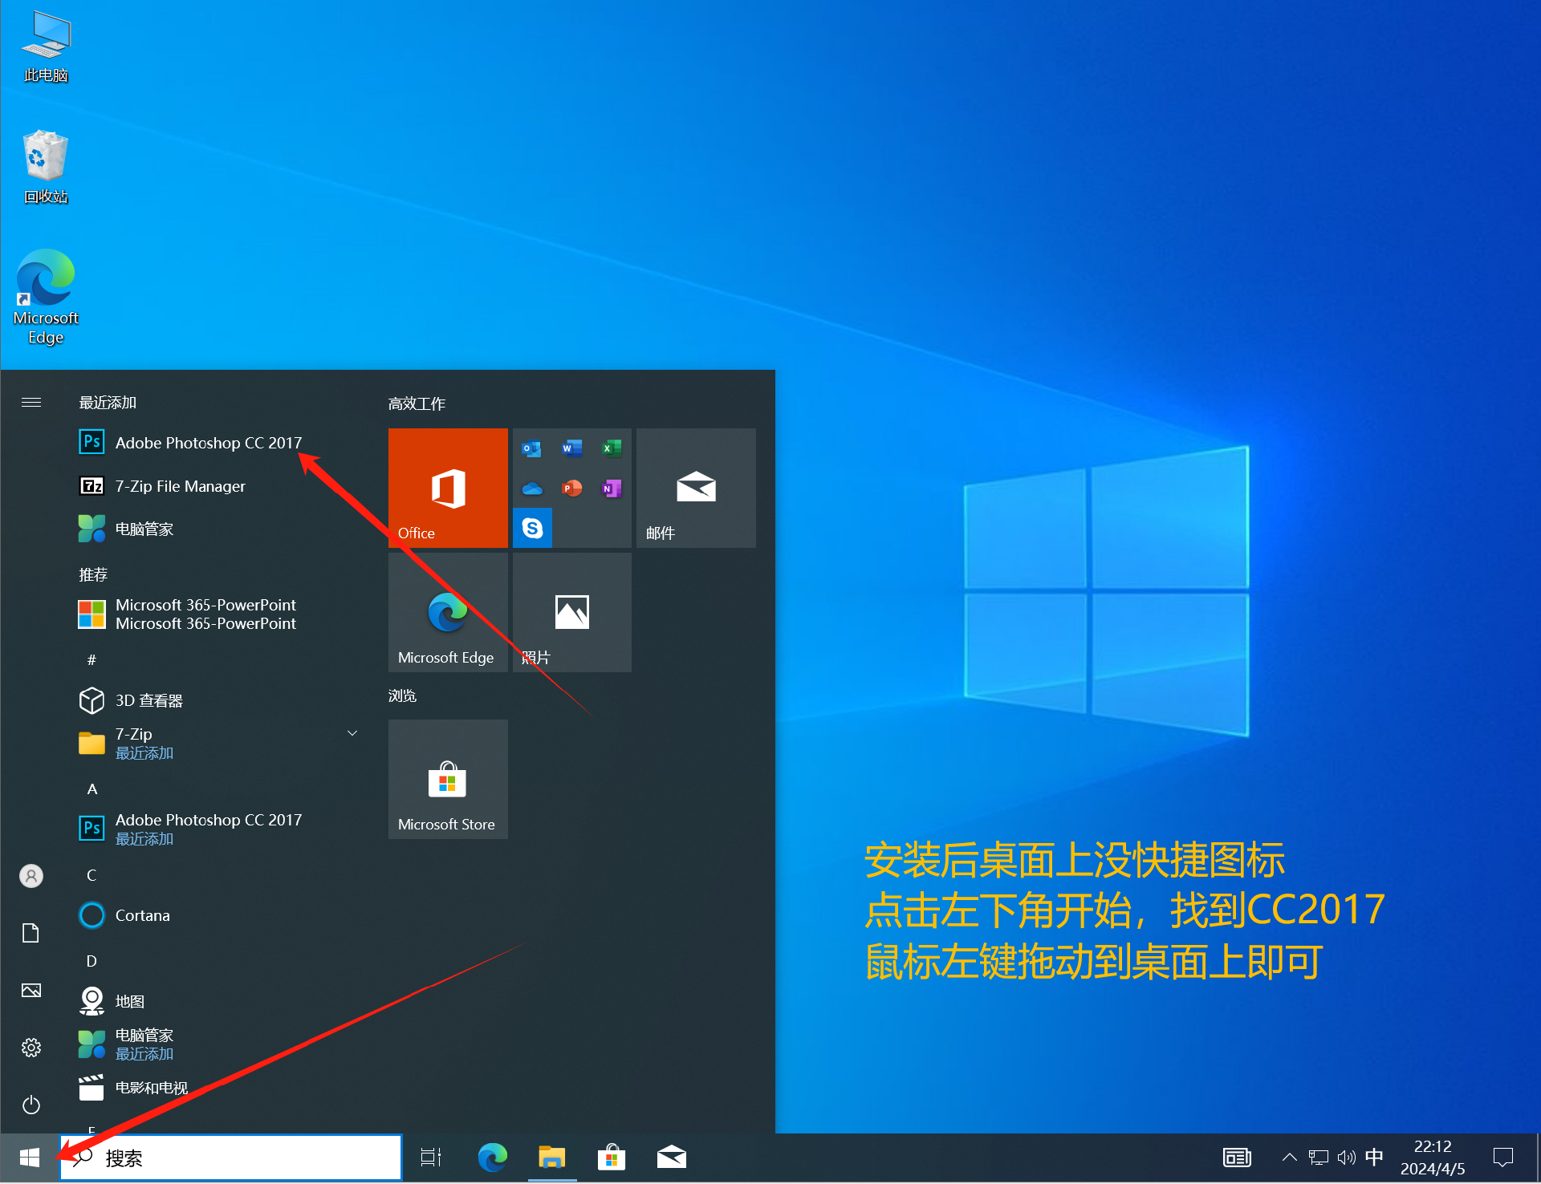Open Settings gear in Start sidebar
The height and width of the screenshot is (1184, 1541).
[31, 1048]
